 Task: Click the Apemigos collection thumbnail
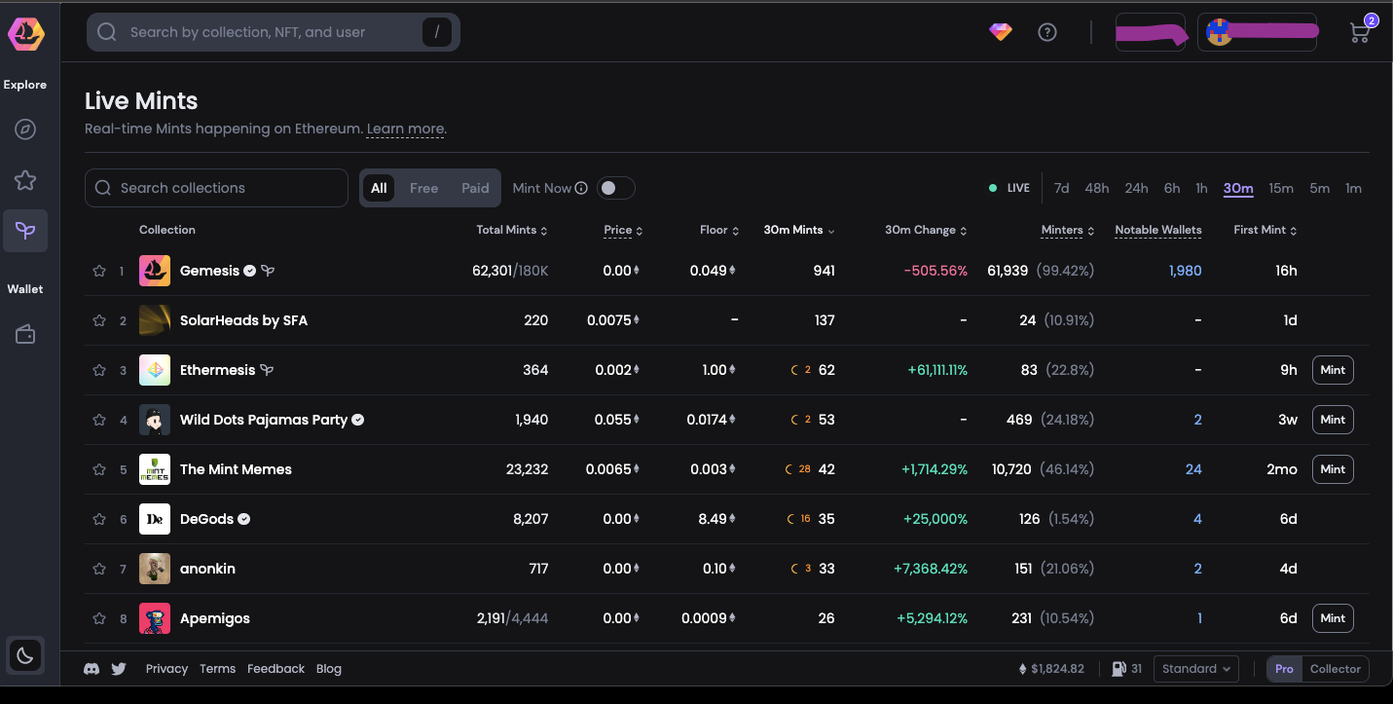point(155,618)
